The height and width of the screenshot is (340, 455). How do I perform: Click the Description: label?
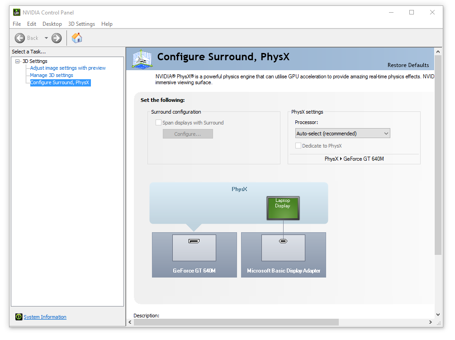pos(146,315)
